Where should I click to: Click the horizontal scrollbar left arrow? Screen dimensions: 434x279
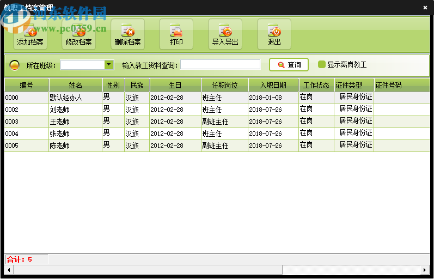pyautogui.click(x=9, y=270)
